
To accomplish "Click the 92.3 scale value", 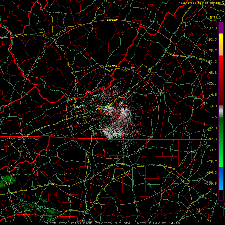I will (x=213, y=39).
